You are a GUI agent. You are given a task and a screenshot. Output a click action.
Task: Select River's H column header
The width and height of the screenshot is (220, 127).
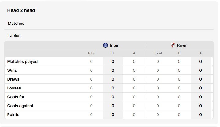tap(179, 53)
